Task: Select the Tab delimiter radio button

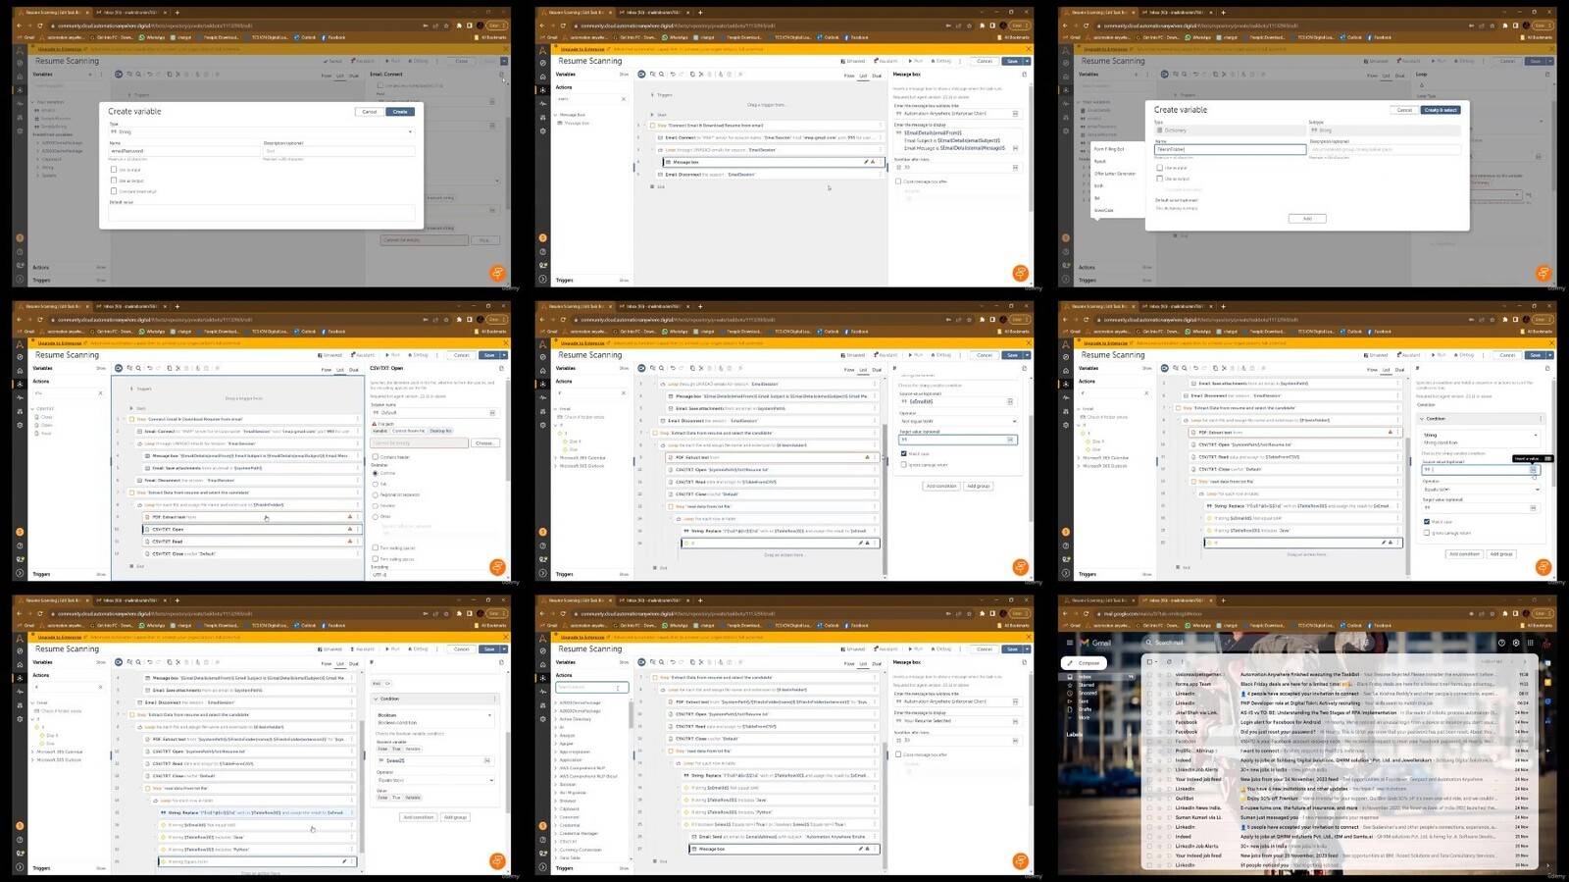Action: [x=375, y=484]
